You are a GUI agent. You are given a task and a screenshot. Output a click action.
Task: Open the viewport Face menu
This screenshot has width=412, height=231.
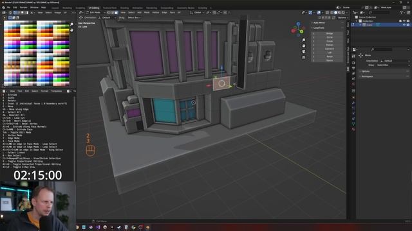click(x=172, y=13)
